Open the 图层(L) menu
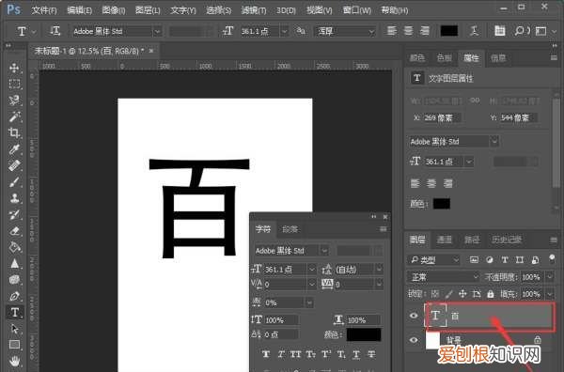Image resolution: width=564 pixels, height=372 pixels. coord(148,10)
